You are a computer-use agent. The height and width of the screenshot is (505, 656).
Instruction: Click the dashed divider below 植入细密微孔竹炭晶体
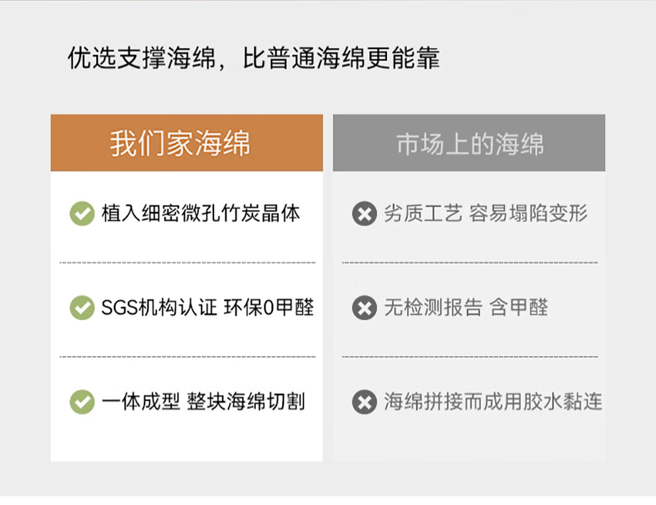pyautogui.click(x=188, y=262)
